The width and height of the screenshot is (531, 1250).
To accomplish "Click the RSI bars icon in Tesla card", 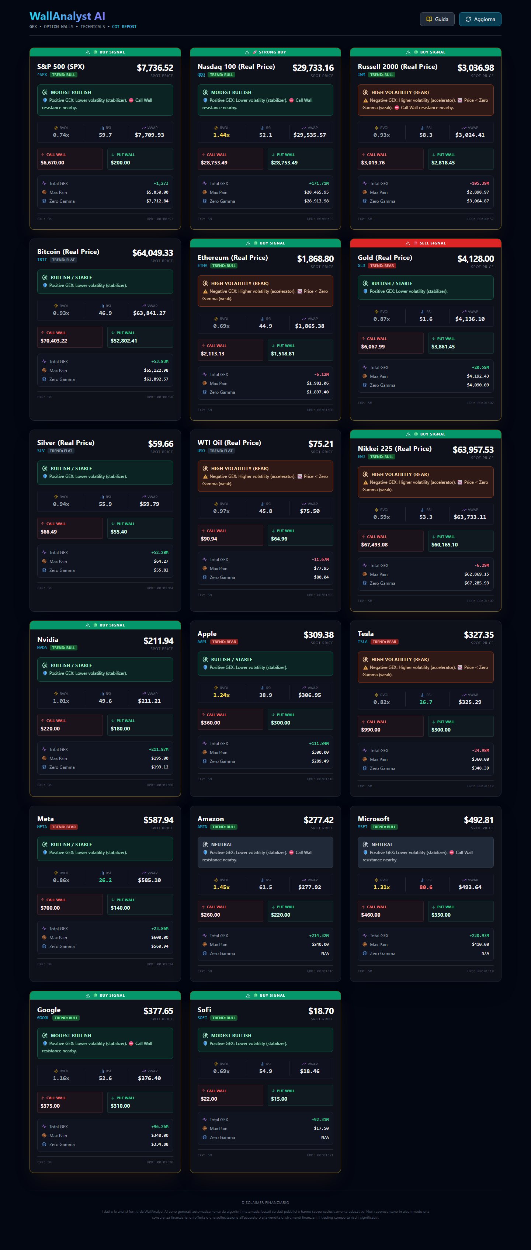I will click(423, 695).
